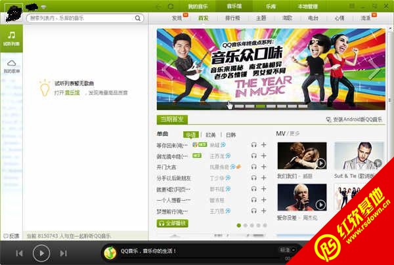Play the 爱你没差 MV thumbnail
394x265 pixels.
pyautogui.click(x=302, y=197)
